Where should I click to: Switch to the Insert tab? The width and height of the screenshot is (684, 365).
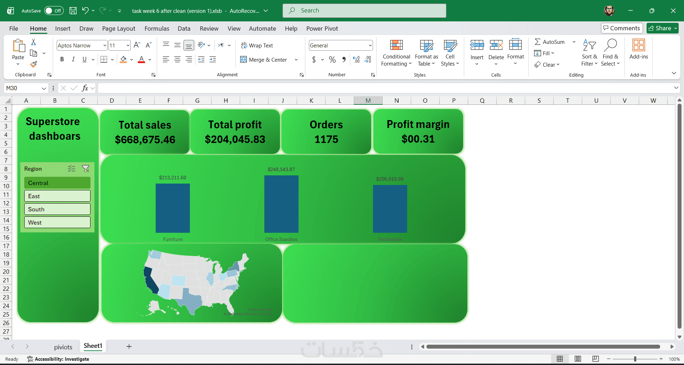point(63,29)
